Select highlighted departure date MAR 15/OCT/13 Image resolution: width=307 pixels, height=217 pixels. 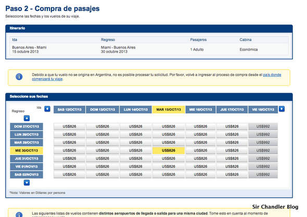coord(169,109)
